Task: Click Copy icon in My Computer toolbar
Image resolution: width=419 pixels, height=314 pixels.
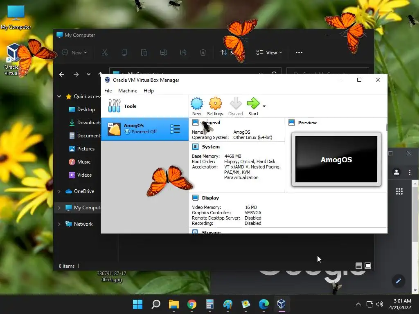Action: (124, 53)
